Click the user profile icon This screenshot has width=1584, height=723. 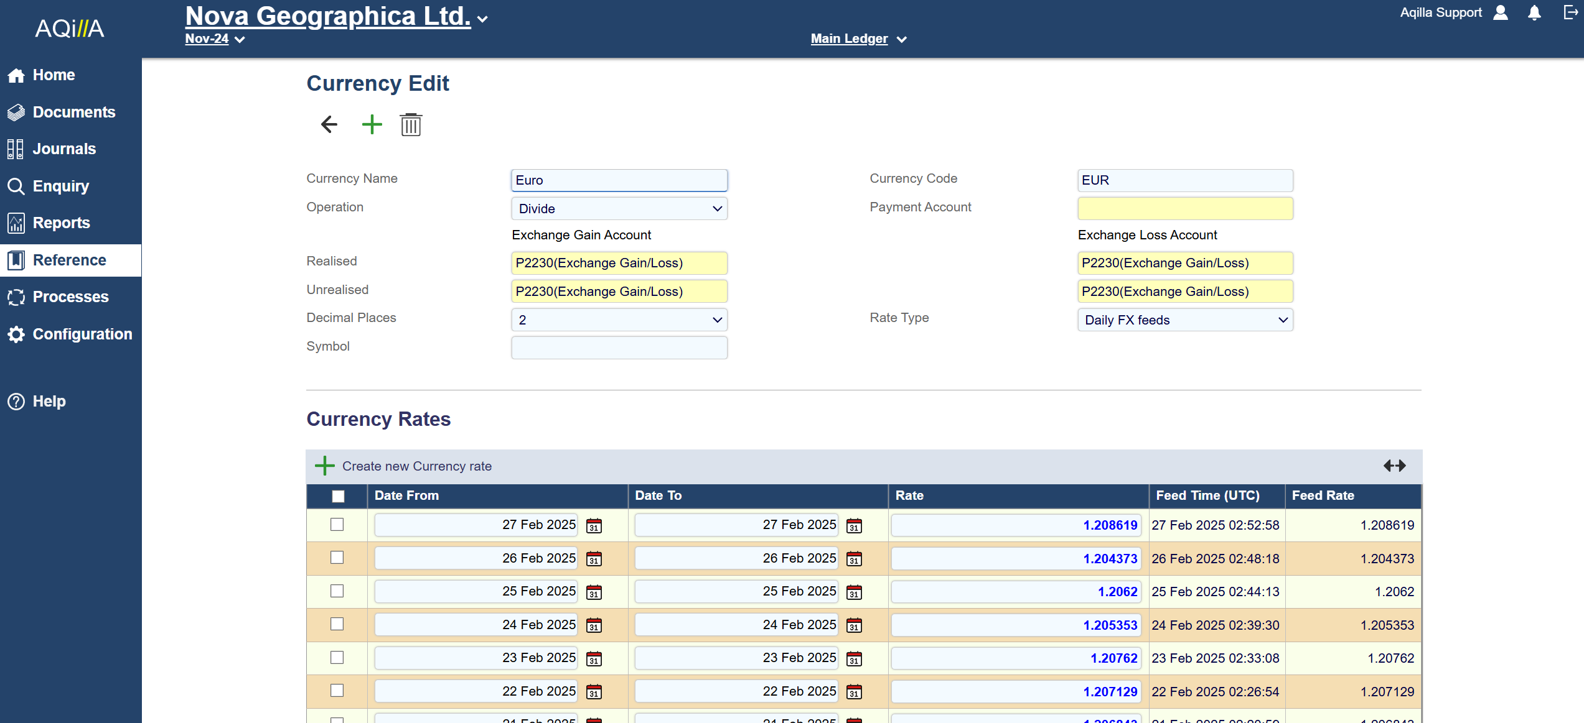(x=1501, y=13)
